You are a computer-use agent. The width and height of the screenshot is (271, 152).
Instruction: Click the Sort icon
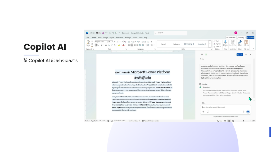(148, 42)
